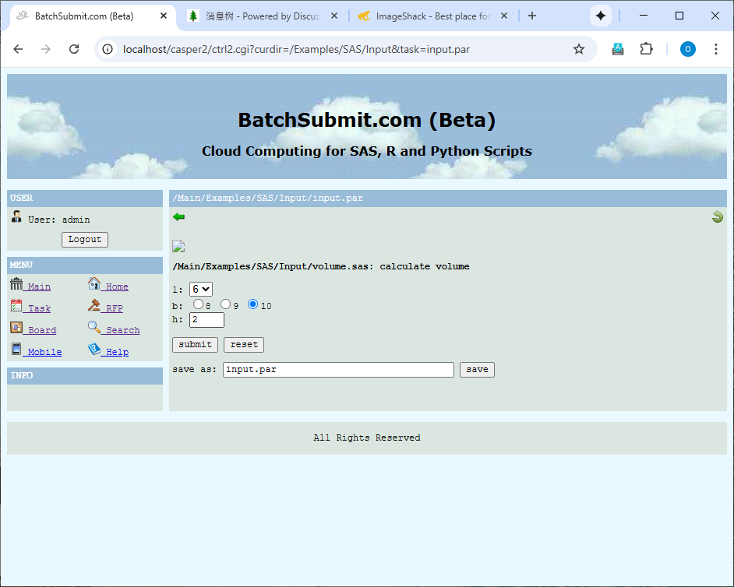Click the green back arrow above the form
734x587 pixels.
point(178,216)
